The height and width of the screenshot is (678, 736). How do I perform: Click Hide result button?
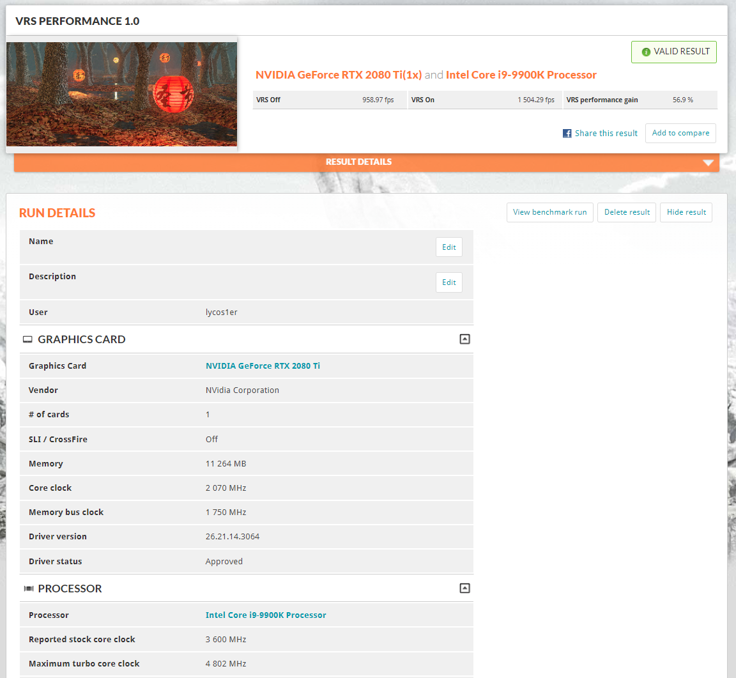click(686, 212)
